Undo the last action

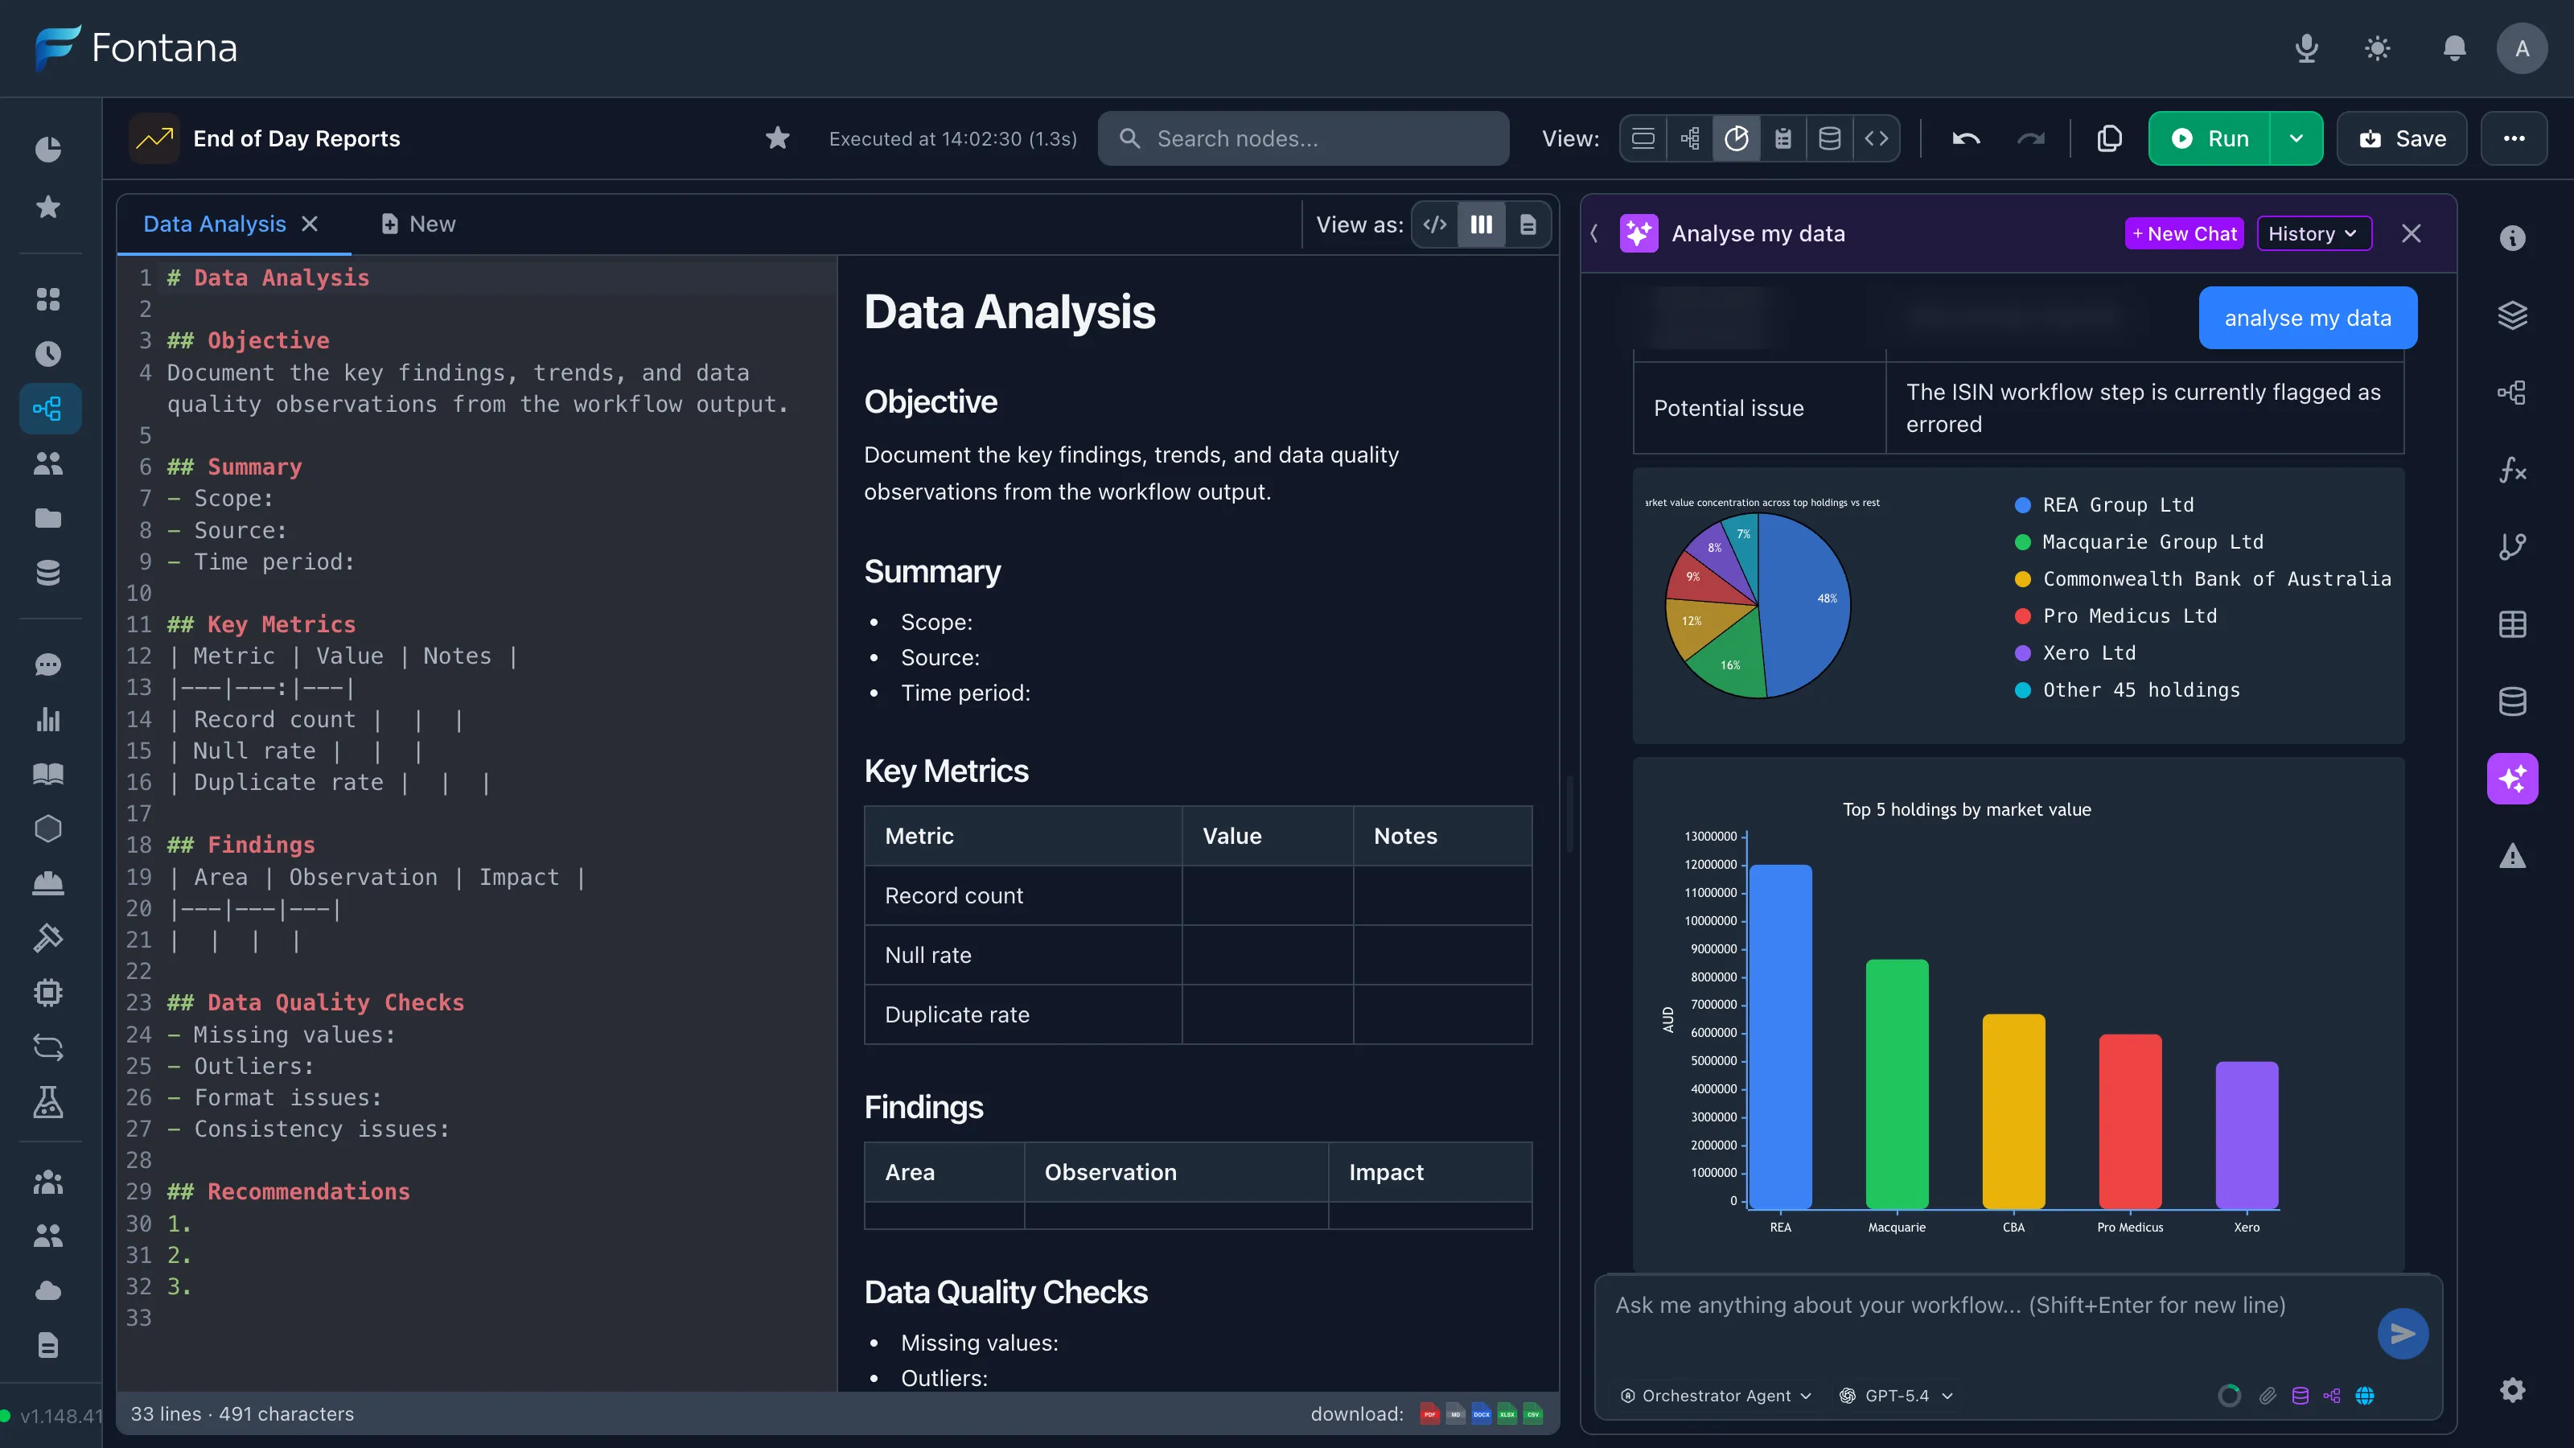(1965, 138)
